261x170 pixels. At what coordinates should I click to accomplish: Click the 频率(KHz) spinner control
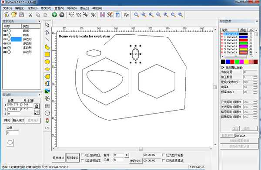[255, 92]
